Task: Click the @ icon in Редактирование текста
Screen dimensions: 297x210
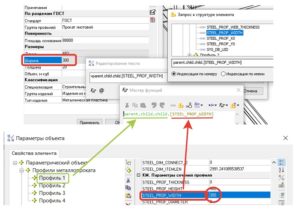Action: tap(102, 90)
